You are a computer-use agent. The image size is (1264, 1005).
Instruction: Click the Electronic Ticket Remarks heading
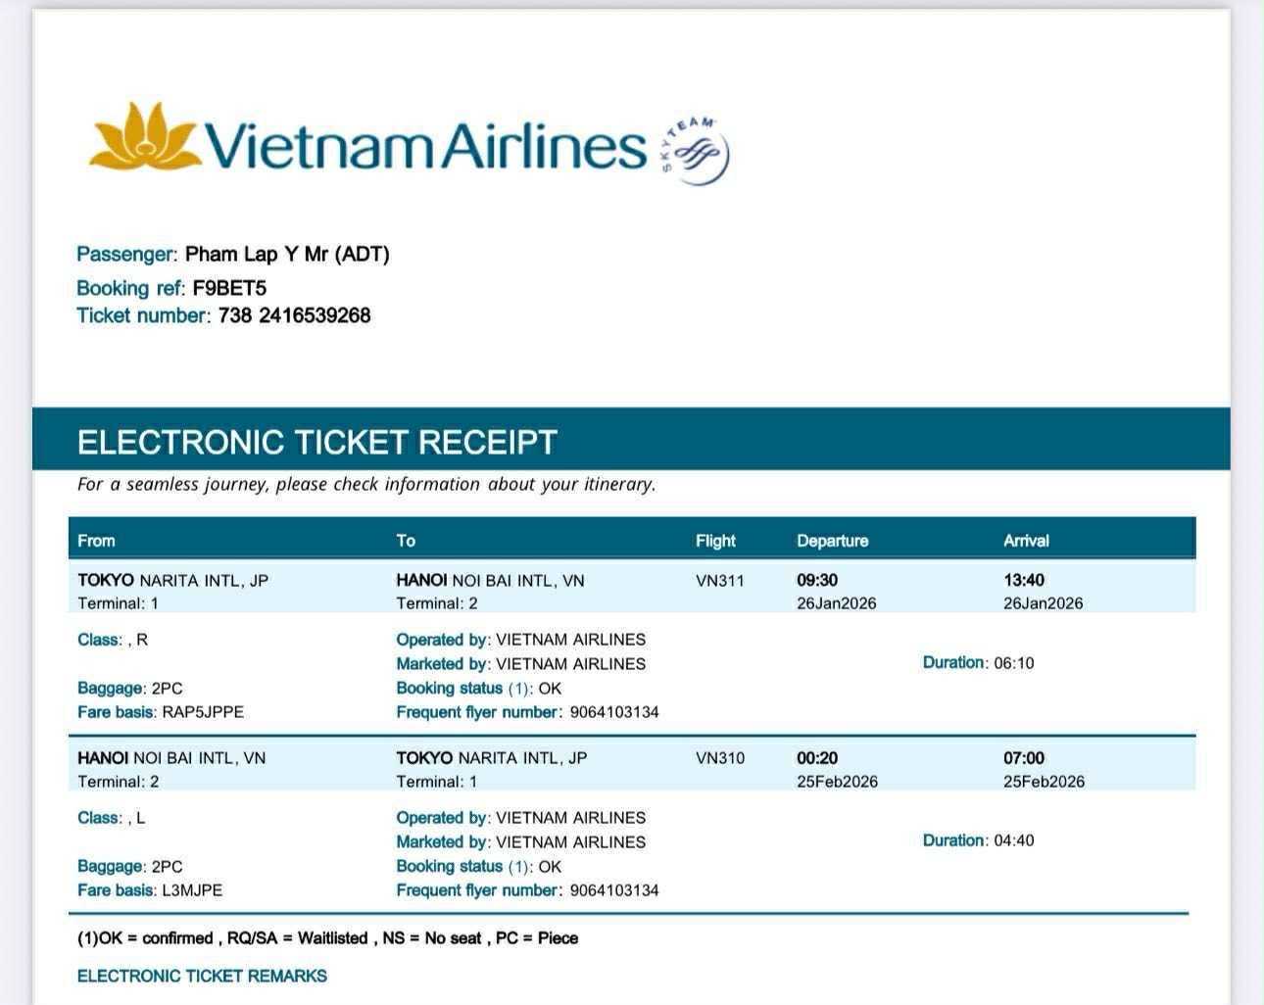click(202, 976)
